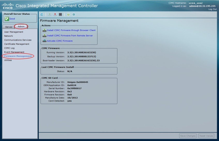The width and height of the screenshot is (219, 141).
Task: Select the Admin tab
Action: click(21, 26)
